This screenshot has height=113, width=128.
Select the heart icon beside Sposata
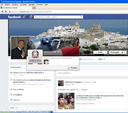point(11,100)
